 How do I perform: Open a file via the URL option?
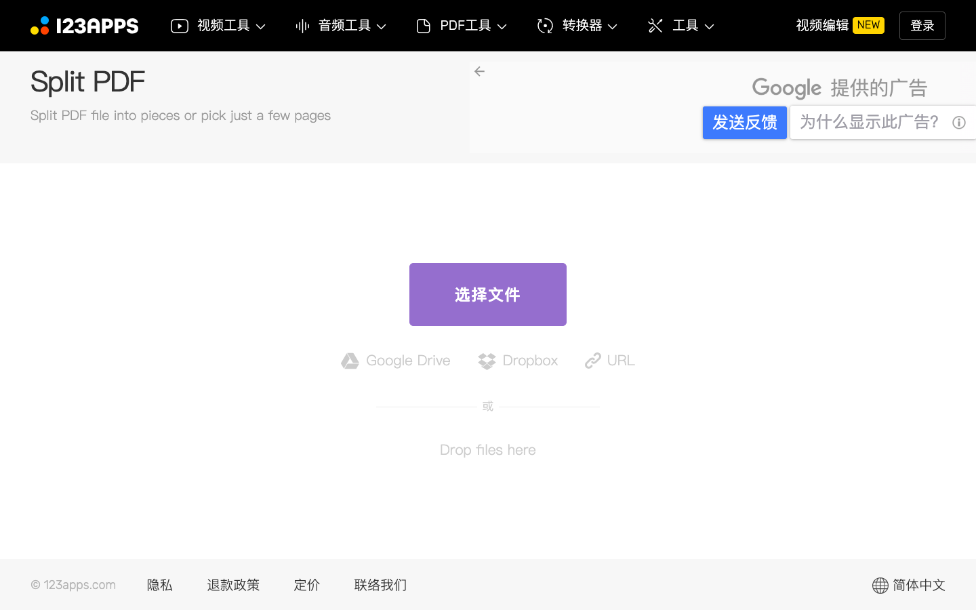[x=609, y=360]
